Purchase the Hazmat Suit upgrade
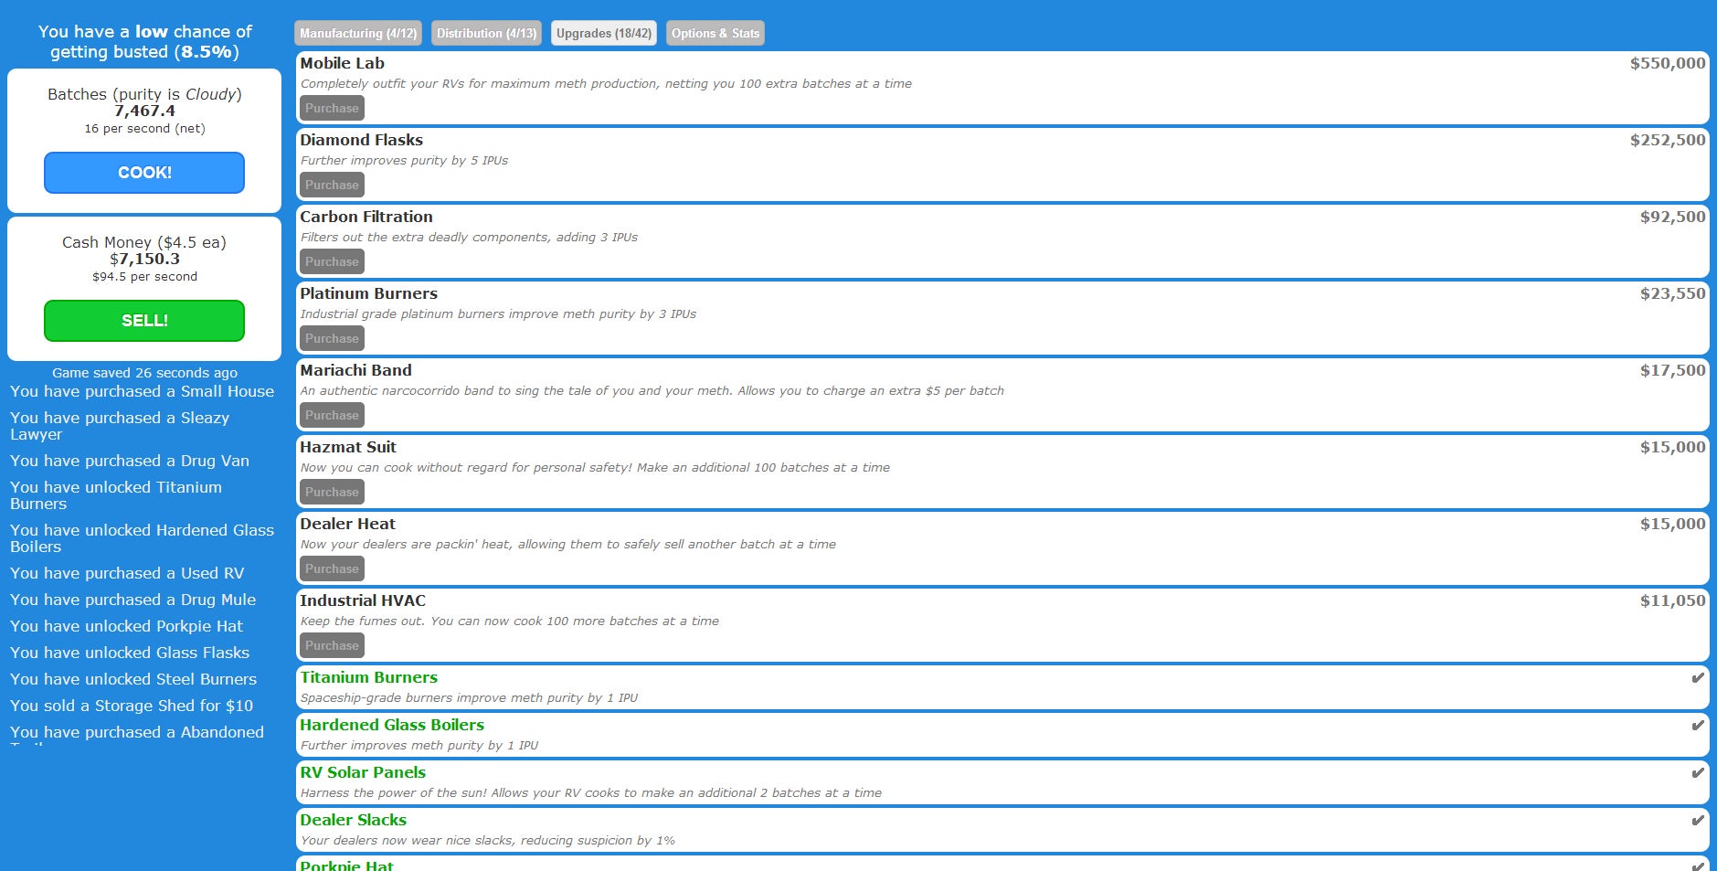Viewport: 1717px width, 871px height. pos(332,493)
